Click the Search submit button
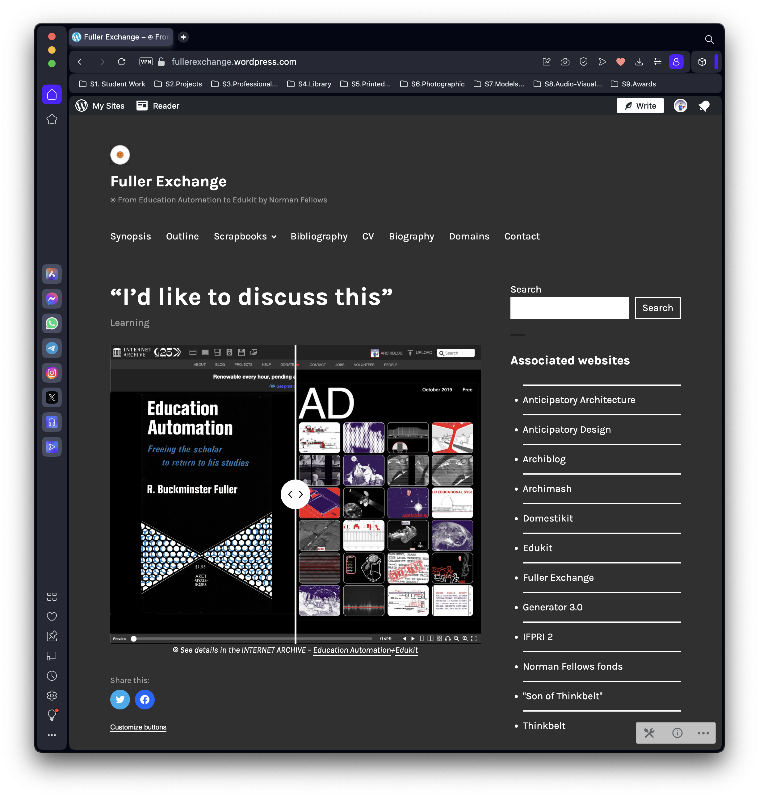The image size is (759, 798). 658,308
